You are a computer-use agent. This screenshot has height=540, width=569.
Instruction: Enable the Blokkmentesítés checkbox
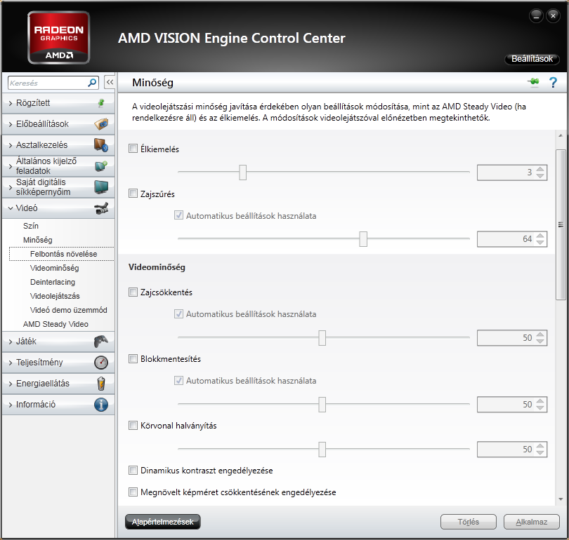point(133,358)
